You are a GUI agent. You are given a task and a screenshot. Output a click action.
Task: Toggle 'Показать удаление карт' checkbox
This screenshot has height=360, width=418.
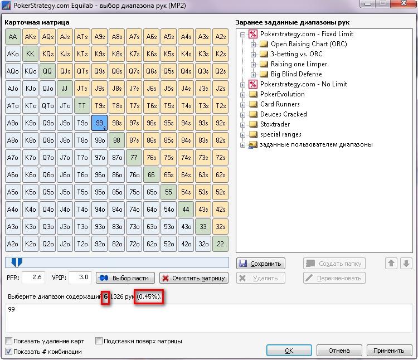9,341
